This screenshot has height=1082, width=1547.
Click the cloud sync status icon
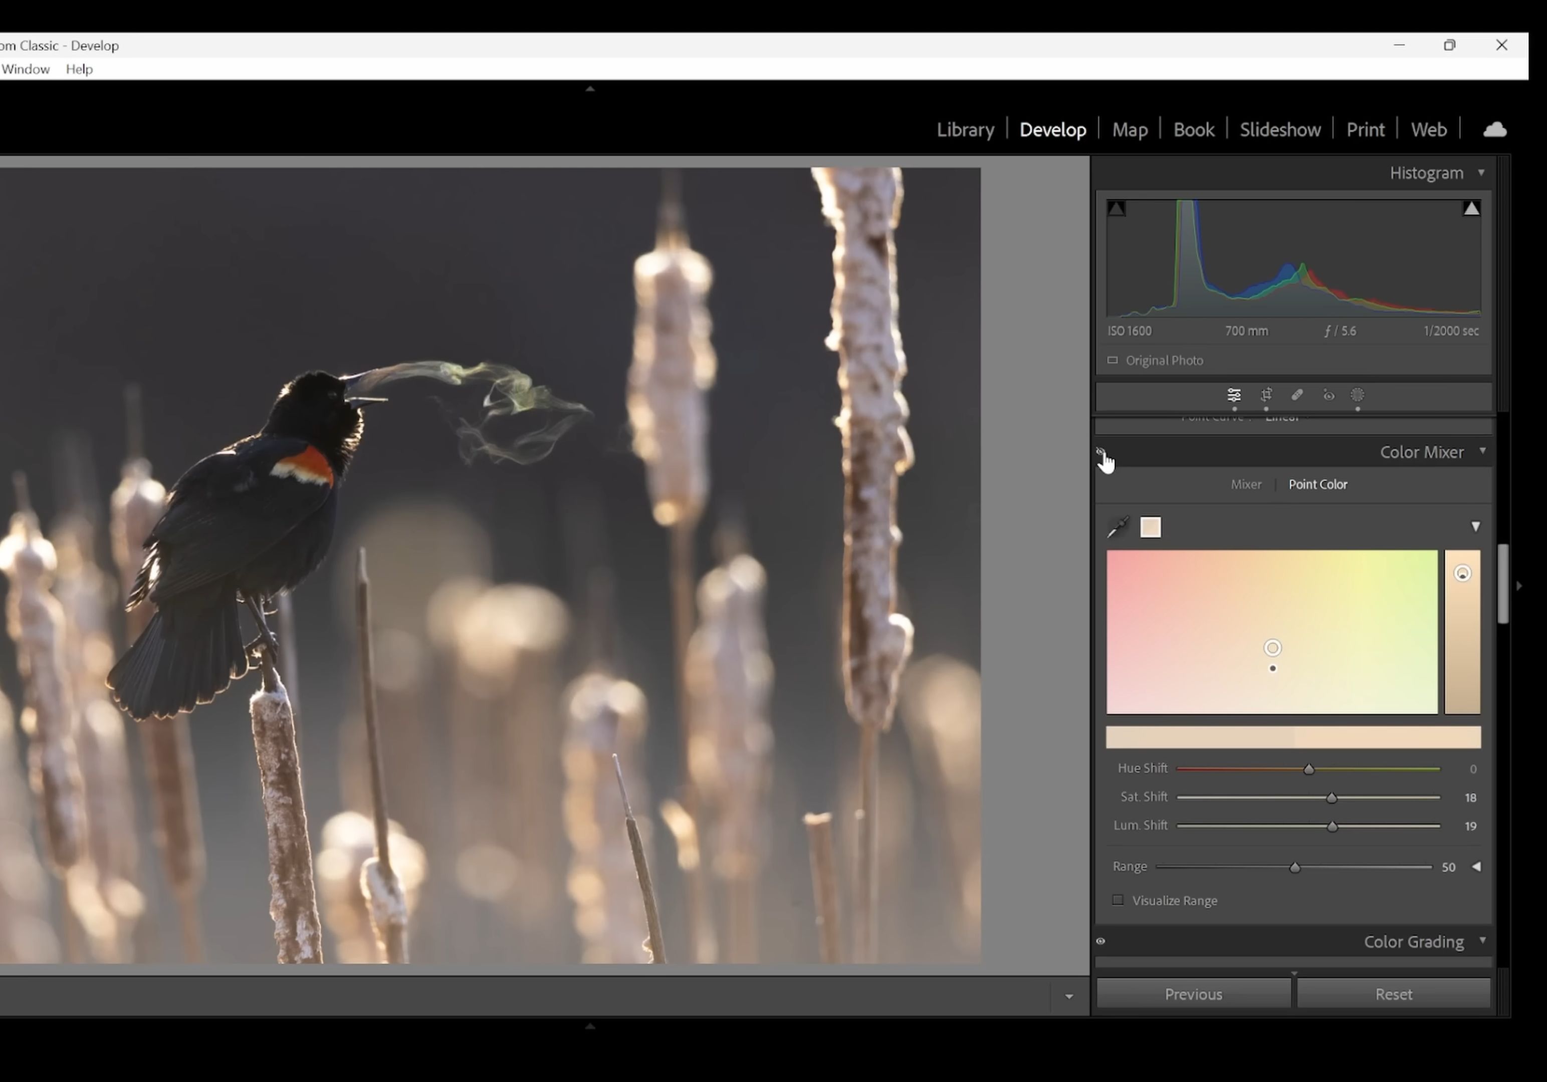click(1494, 129)
